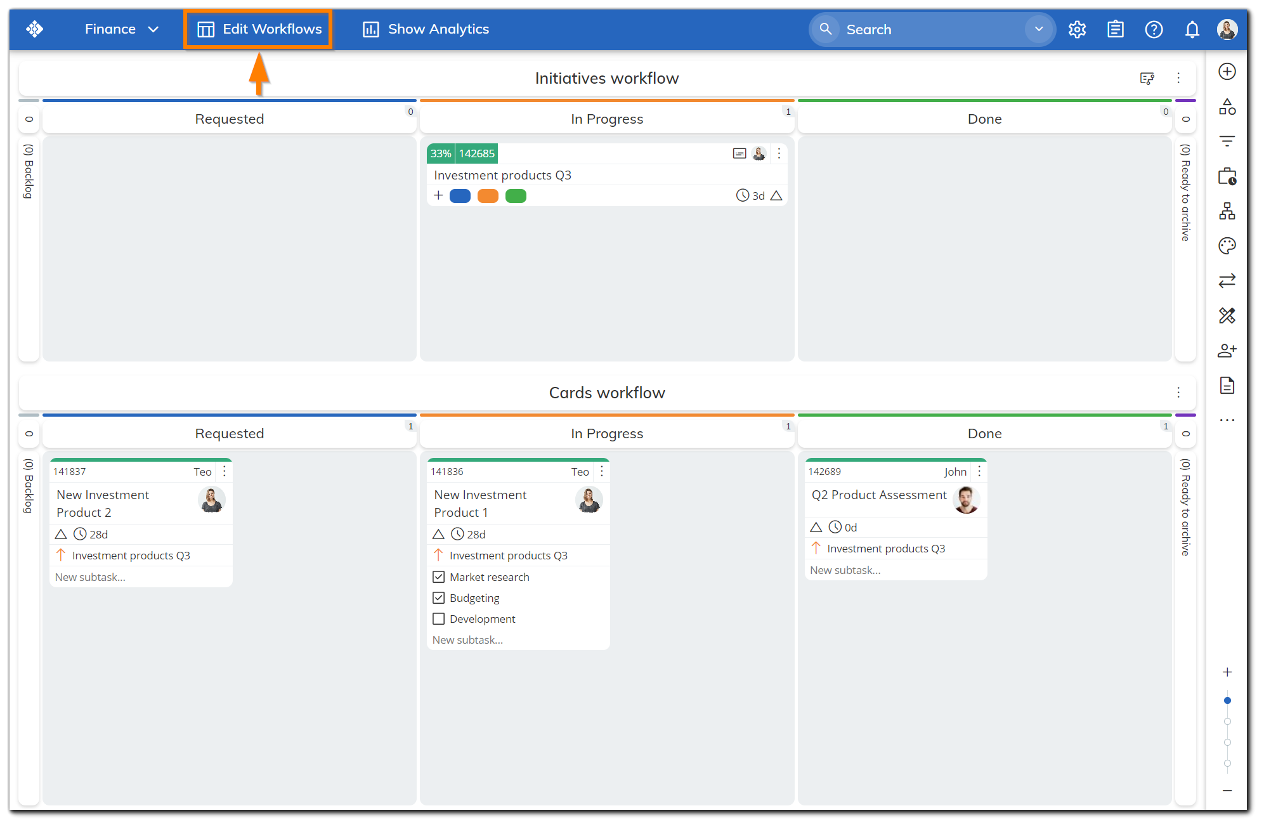The height and width of the screenshot is (827, 1264).
Task: Click the 33% progress indicator on Investment products Q3
Action: pyautogui.click(x=441, y=153)
